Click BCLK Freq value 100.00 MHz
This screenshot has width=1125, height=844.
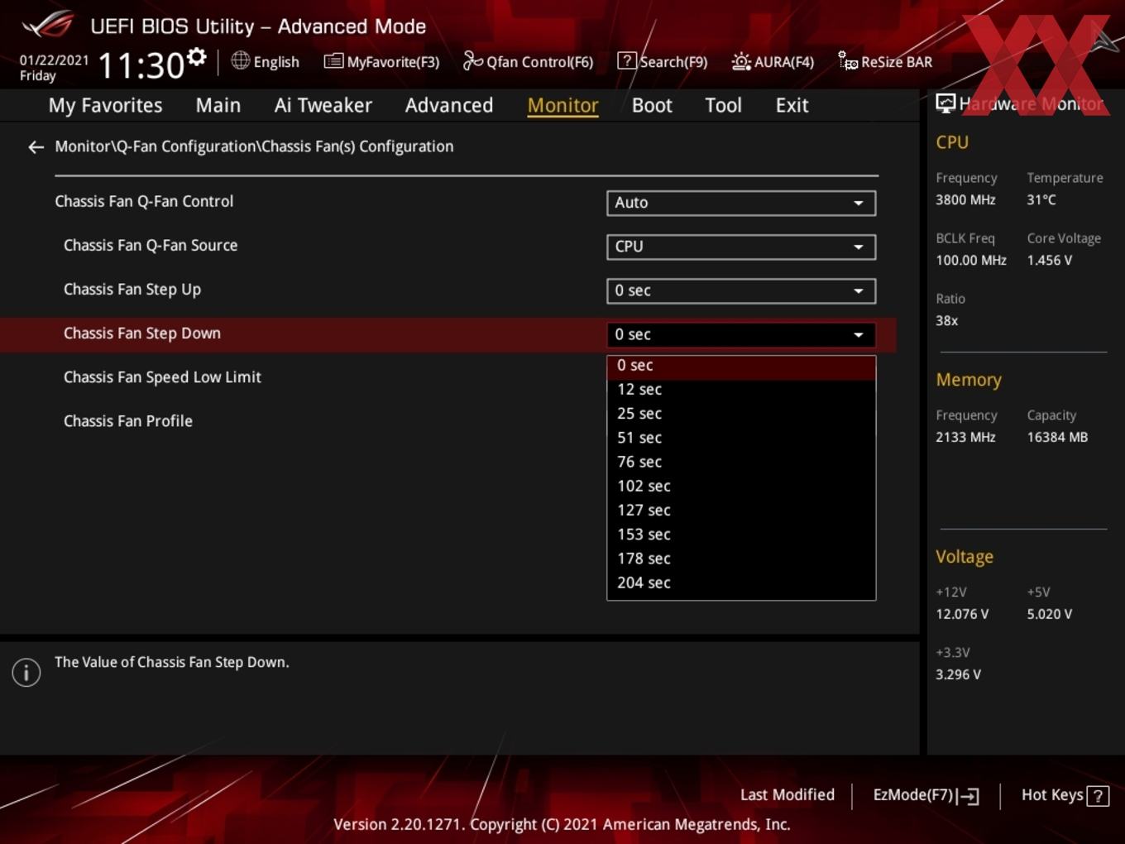(x=971, y=261)
